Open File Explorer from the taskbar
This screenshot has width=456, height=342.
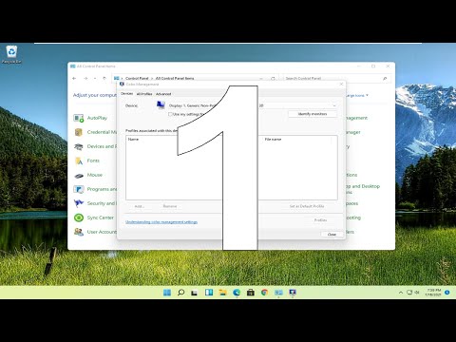(222, 293)
